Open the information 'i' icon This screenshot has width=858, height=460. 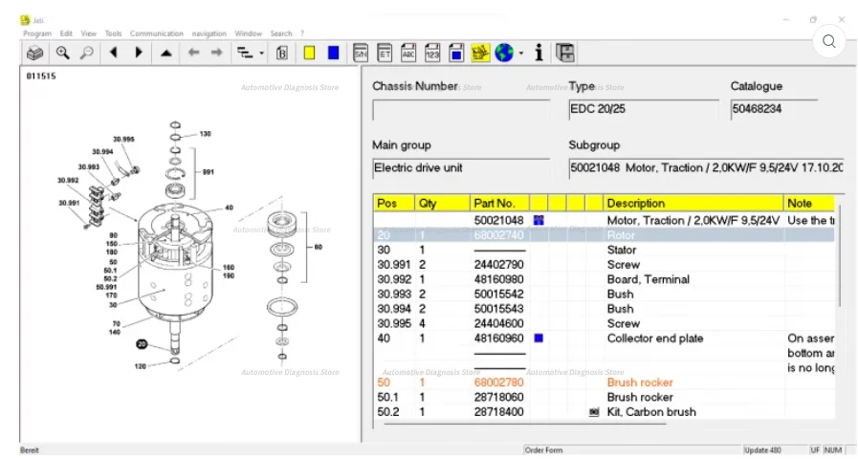[x=539, y=54]
